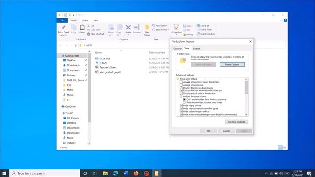Toggle Hide extensions for known file types
Image resolution: width=315 pixels, height=177 pixels.
(x=181, y=108)
